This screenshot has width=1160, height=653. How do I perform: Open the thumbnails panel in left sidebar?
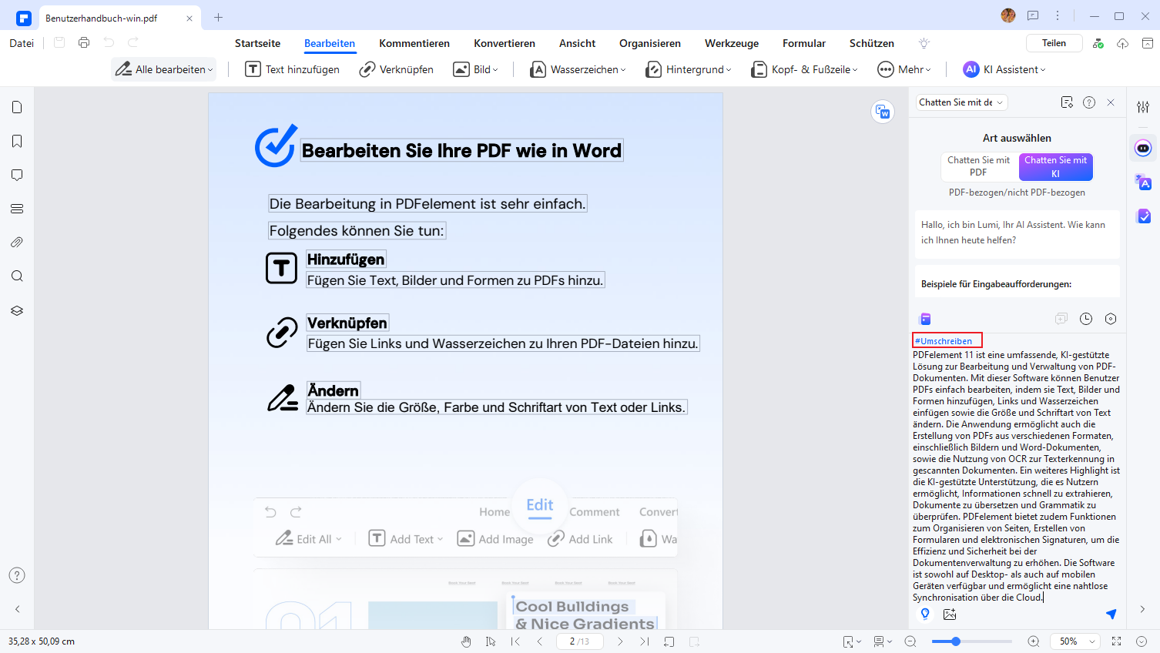coord(17,107)
